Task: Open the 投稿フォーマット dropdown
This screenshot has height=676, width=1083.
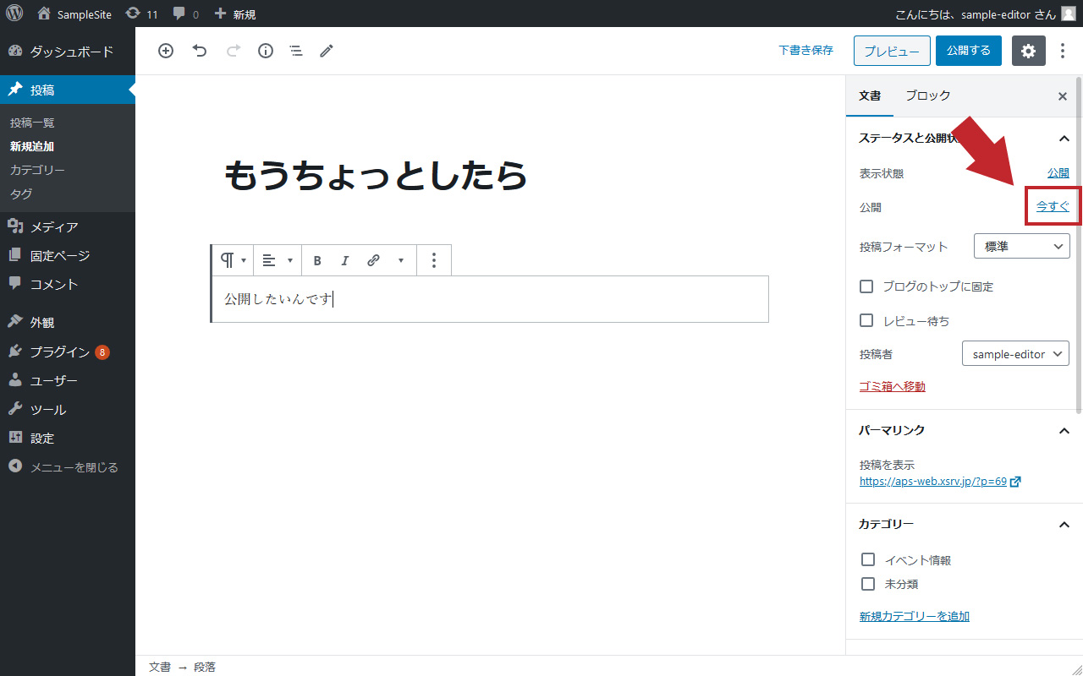Action: (x=1021, y=247)
